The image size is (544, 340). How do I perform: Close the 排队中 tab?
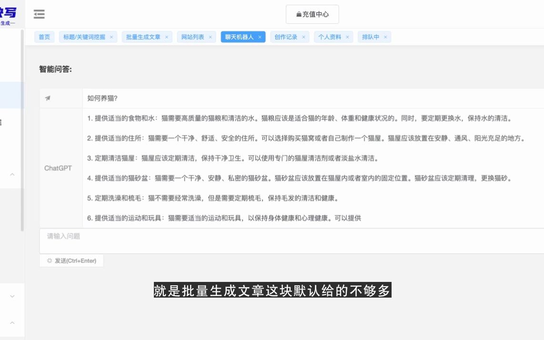coord(385,37)
